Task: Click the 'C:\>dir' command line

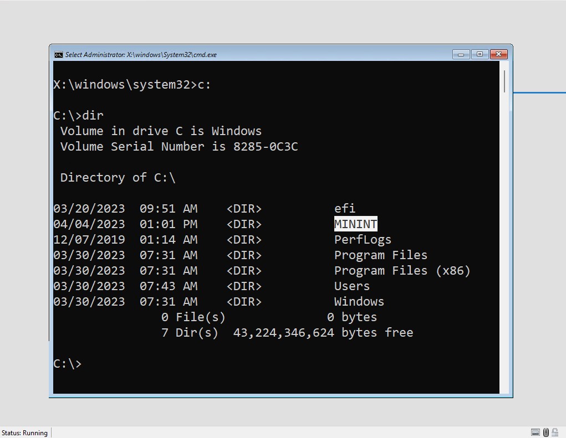Action: click(78, 116)
